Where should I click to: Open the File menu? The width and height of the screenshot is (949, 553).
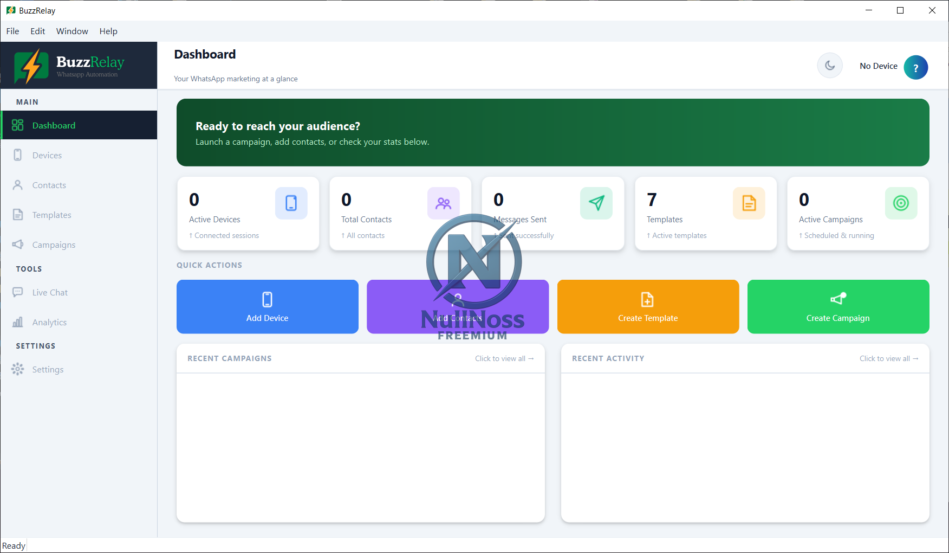coord(12,31)
